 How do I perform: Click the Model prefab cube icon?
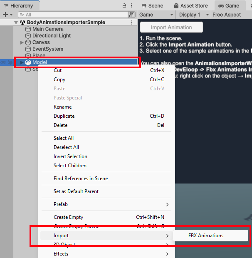[x=28, y=62]
